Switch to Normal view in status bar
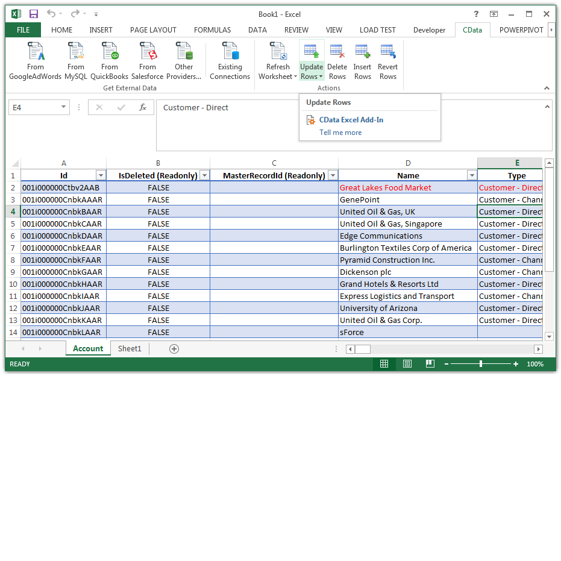 (x=384, y=364)
